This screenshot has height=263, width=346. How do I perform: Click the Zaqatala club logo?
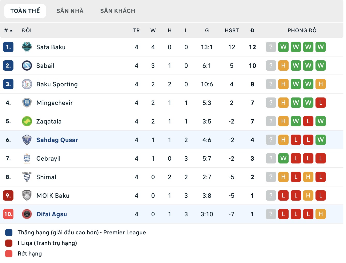coord(27,121)
